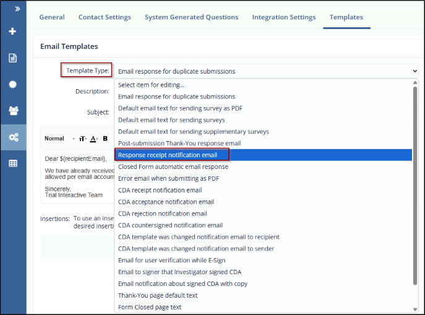425x315 pixels.
Task: Open the table grid icon in sidebar
Action: coord(13,163)
